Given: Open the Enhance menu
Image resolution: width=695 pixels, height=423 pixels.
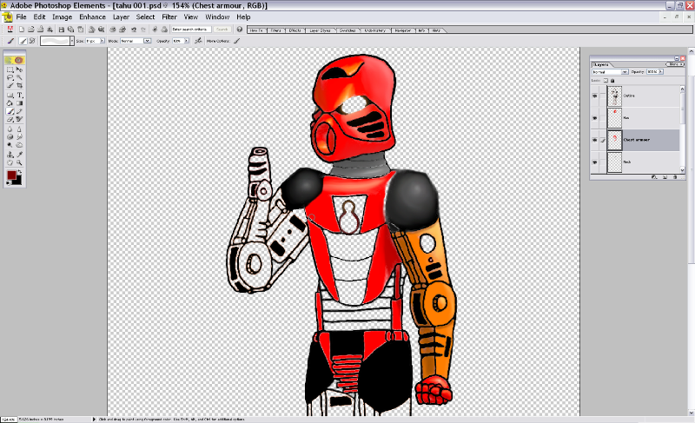Looking at the screenshot, I should (92, 17).
